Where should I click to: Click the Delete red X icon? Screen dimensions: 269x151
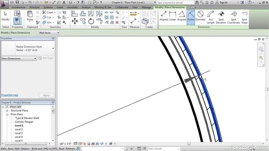pos(117,22)
